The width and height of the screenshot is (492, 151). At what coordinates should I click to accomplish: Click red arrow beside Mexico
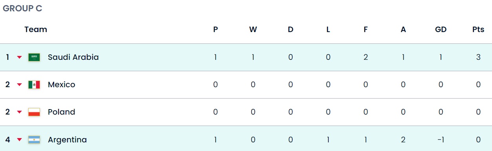click(x=19, y=85)
